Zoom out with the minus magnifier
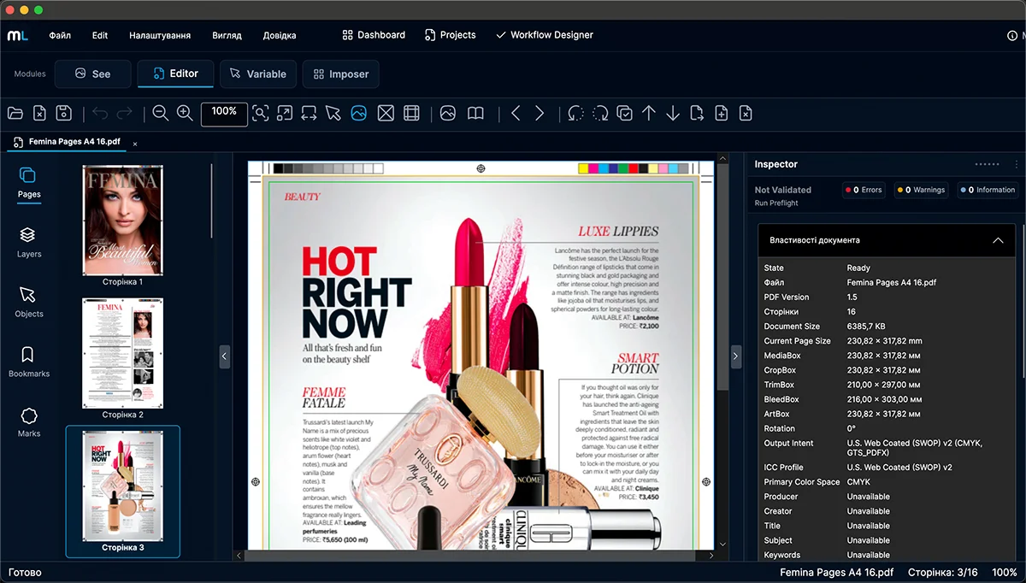This screenshot has height=583, width=1026. point(160,113)
